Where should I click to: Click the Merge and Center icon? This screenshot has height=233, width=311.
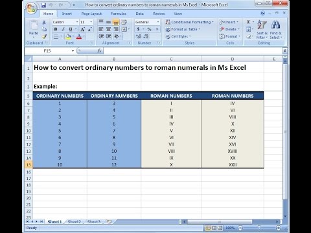pos(124,29)
